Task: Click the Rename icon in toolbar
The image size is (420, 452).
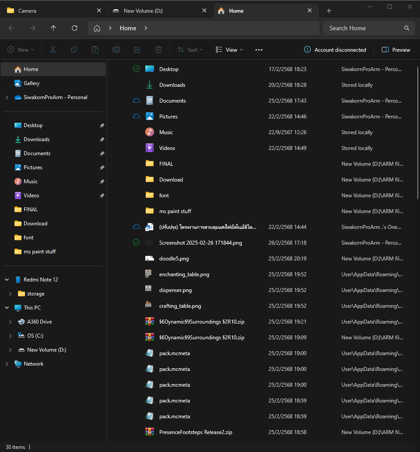Action: click(116, 50)
